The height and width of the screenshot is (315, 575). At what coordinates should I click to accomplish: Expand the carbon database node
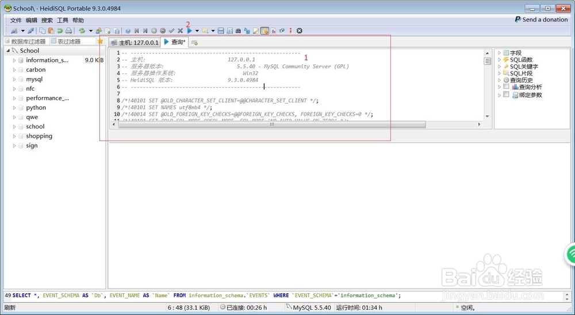click(x=14, y=69)
